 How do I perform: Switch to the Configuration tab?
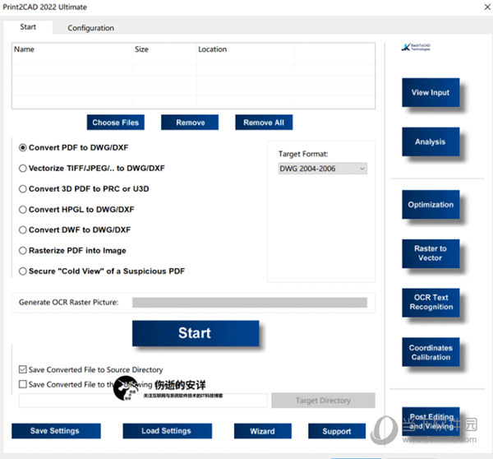(91, 28)
